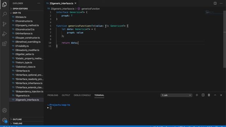Click the TS icon beside 00class.ts
The height and width of the screenshot is (127, 226).
pyautogui.click(x=13, y=17)
